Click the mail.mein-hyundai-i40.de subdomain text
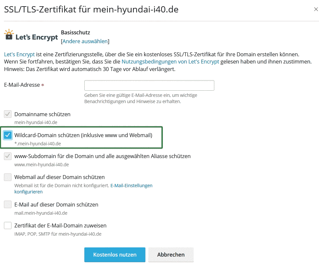The height and width of the screenshot is (270, 319). tap(41, 213)
